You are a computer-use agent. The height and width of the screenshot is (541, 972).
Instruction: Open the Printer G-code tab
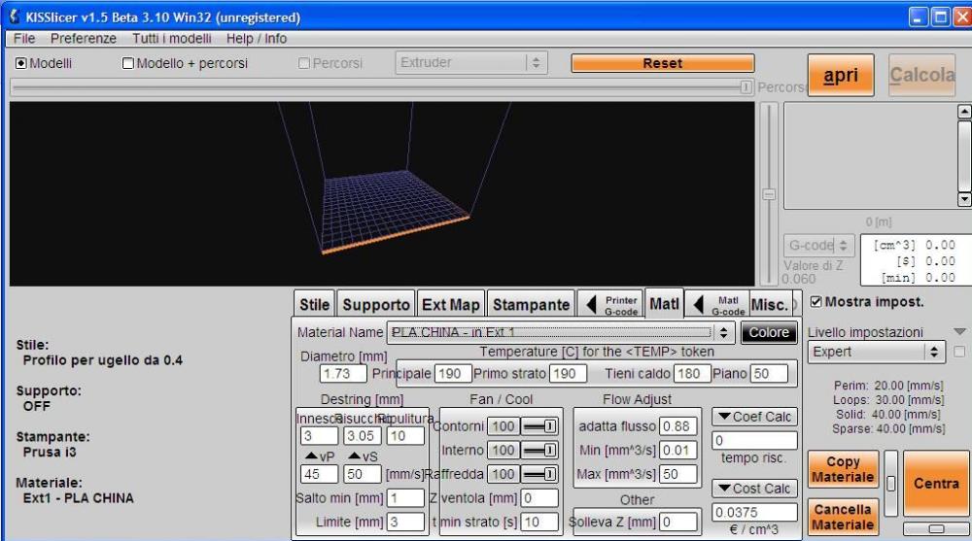609,305
